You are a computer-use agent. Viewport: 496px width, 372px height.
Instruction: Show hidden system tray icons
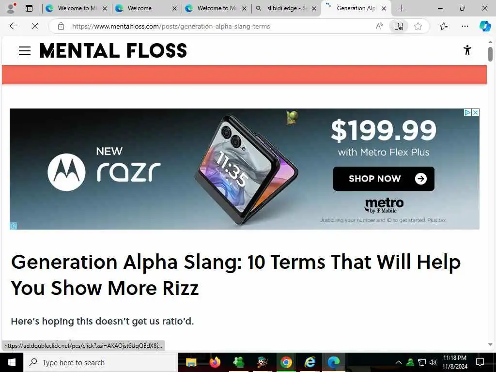coord(399,362)
